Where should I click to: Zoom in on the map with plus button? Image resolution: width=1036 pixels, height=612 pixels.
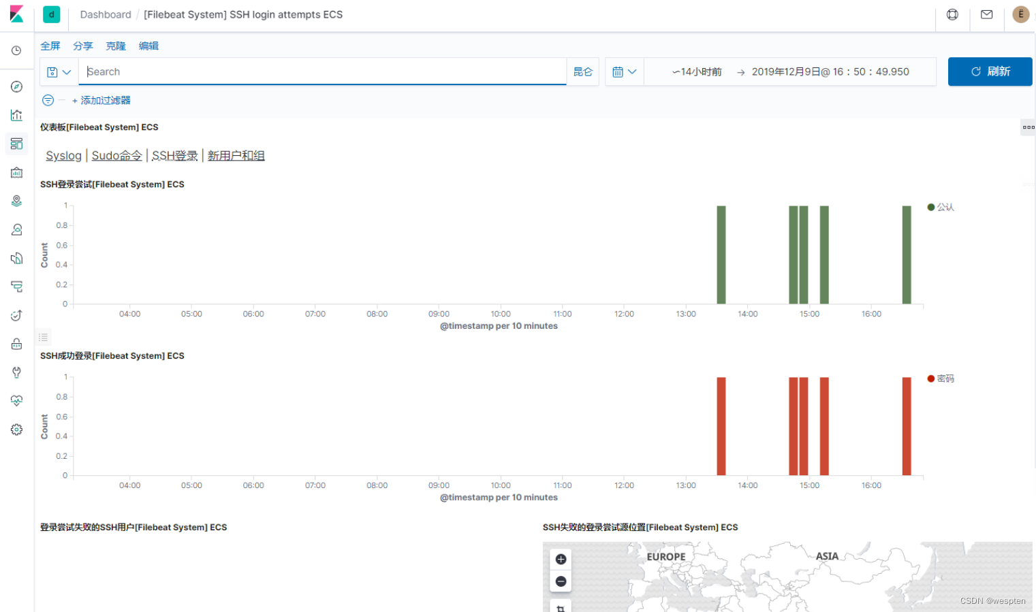click(x=561, y=559)
